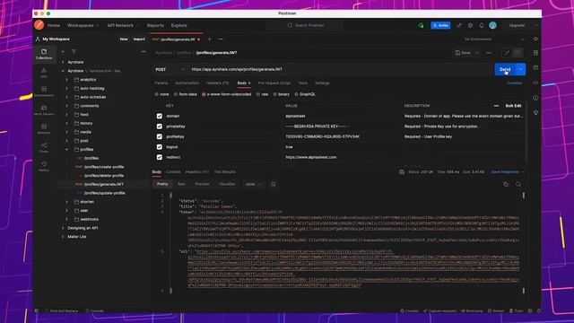Collapse the profiles folder
Viewport: 574px width, 323px height.
click(x=67, y=150)
